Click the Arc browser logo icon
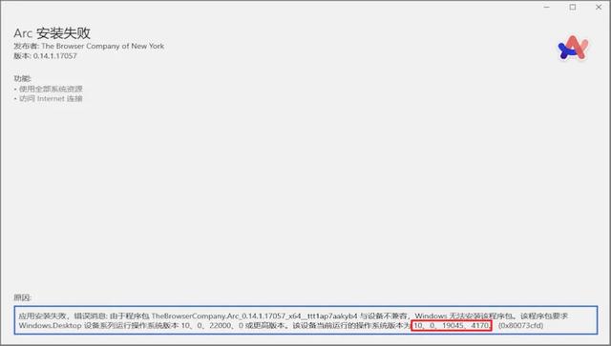The width and height of the screenshot is (611, 346). [573, 48]
